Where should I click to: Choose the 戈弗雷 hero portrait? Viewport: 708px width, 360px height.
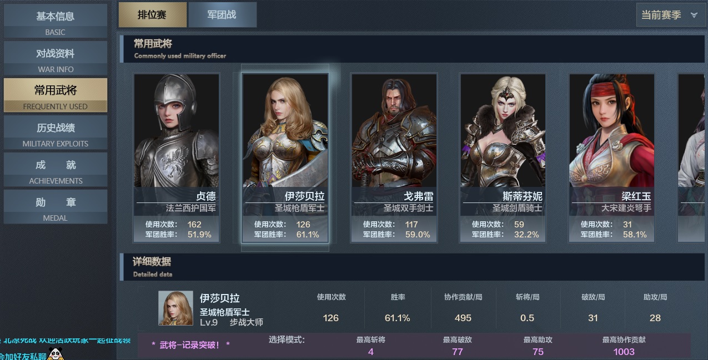(x=394, y=158)
